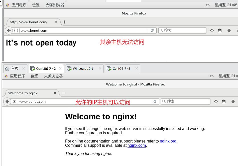Reload page in upper Firefox window
The width and height of the screenshot is (238, 166).
152,30
